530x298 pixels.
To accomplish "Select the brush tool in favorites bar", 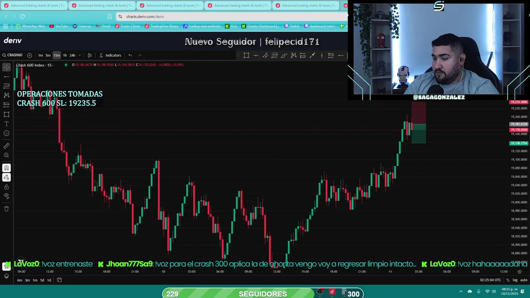I will point(284,55).
